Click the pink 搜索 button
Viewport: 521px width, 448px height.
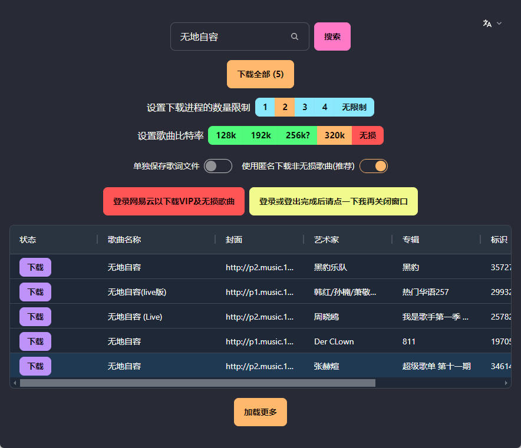click(x=332, y=36)
